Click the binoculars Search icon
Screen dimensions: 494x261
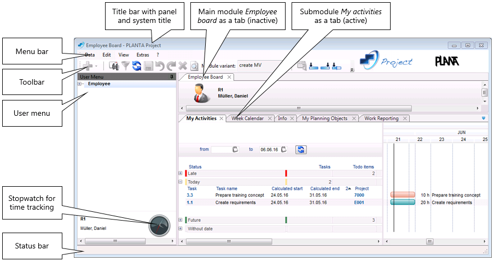114,66
